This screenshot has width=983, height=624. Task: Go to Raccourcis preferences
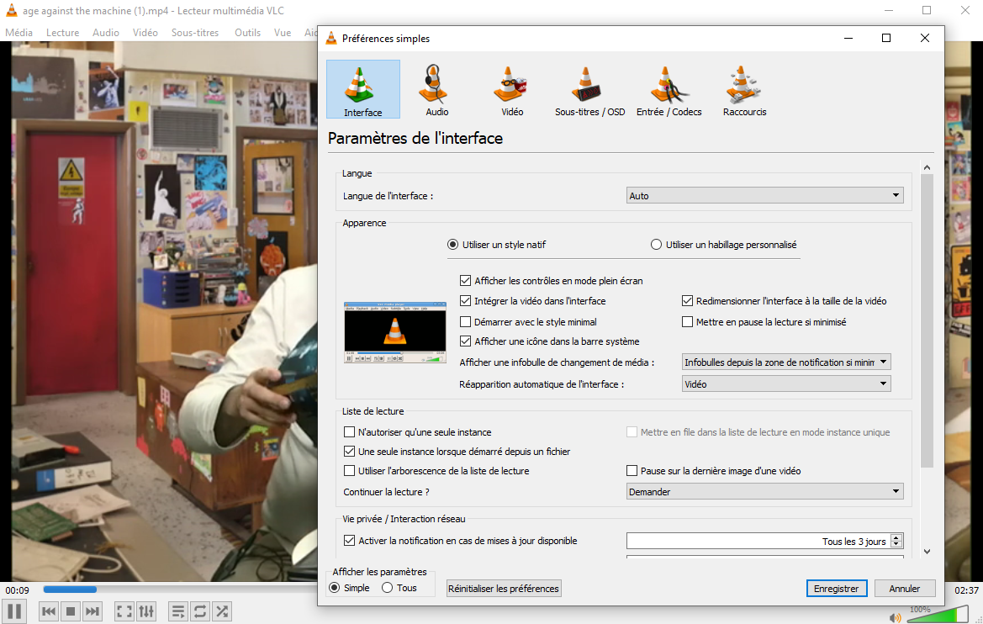pyautogui.click(x=744, y=90)
